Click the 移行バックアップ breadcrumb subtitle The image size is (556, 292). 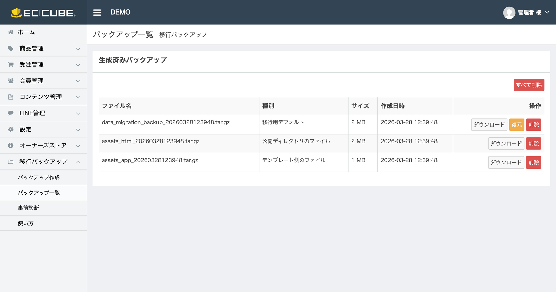coord(183,35)
